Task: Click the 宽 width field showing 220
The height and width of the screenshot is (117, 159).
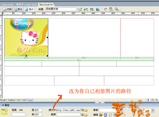Action: click(x=38, y=110)
